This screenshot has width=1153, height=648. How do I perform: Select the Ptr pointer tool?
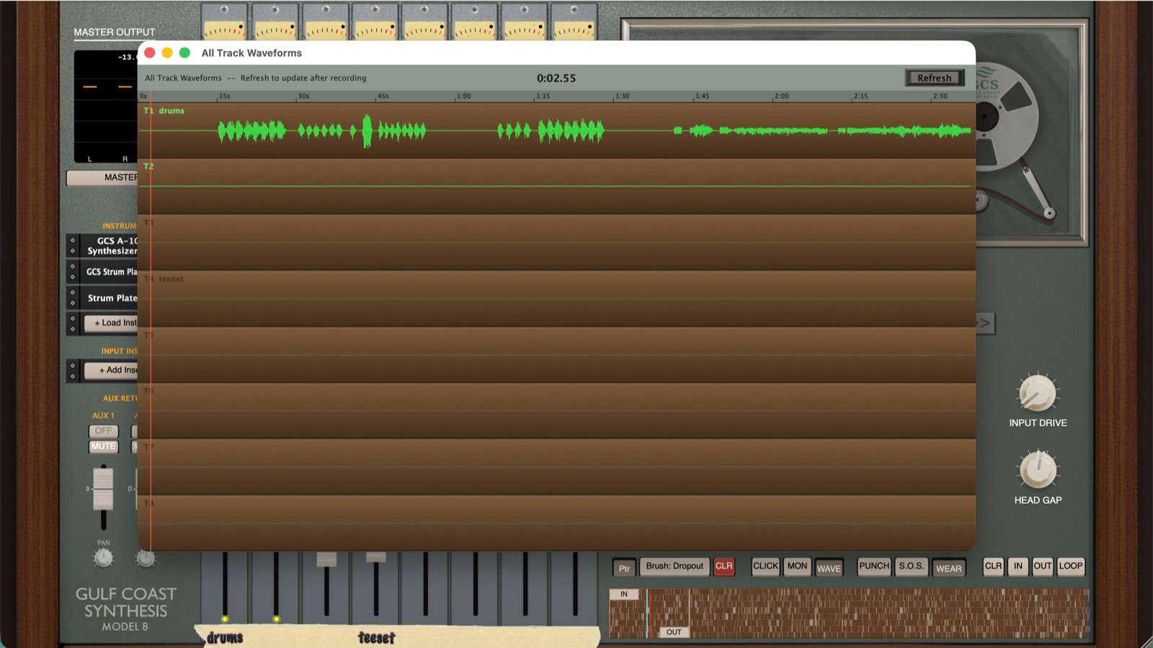[x=624, y=567]
